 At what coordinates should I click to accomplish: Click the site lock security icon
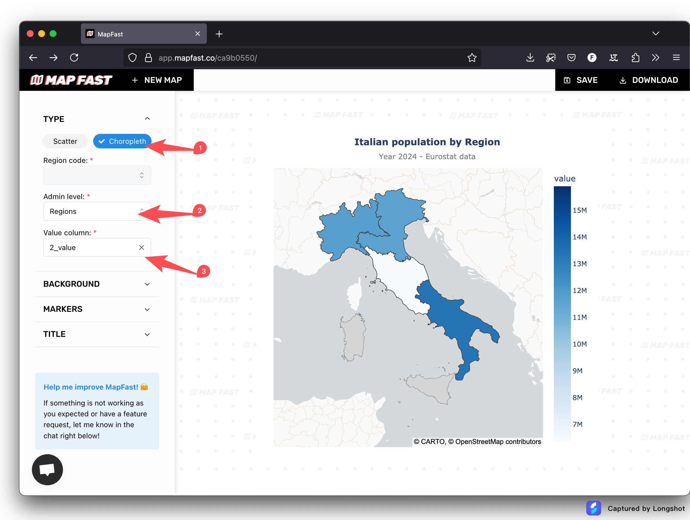pyautogui.click(x=148, y=58)
